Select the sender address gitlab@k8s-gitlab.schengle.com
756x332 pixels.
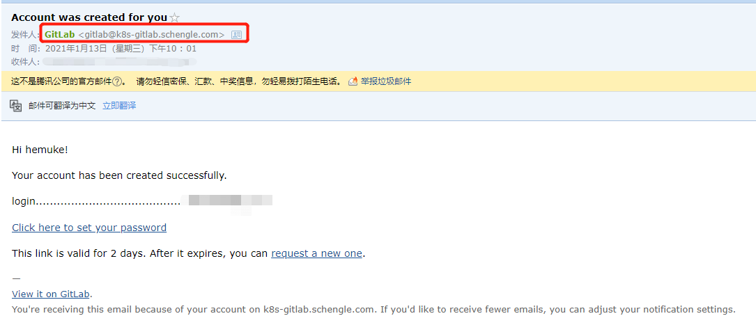pyautogui.click(x=151, y=35)
